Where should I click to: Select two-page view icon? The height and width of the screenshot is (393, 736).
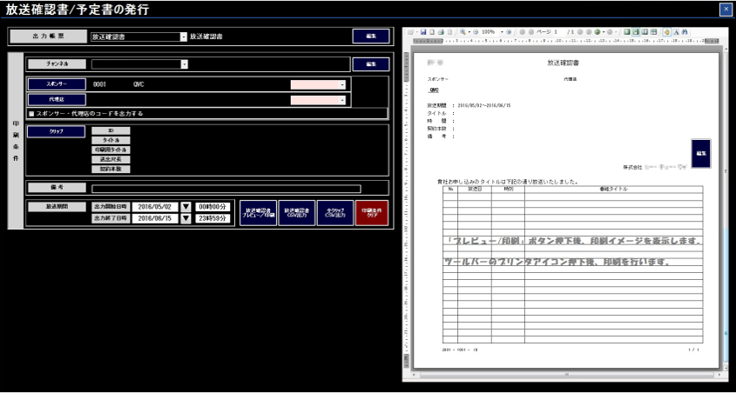pyautogui.click(x=645, y=32)
